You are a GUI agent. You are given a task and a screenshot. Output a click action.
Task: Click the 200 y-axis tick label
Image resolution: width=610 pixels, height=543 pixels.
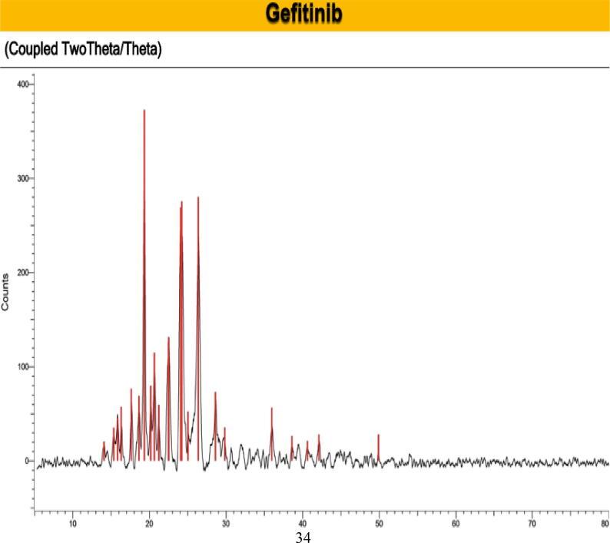click(23, 273)
